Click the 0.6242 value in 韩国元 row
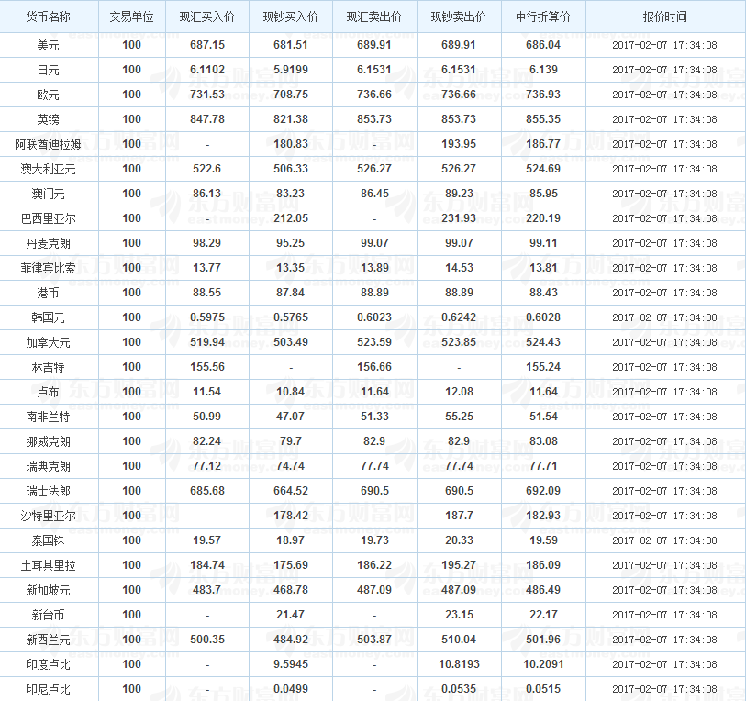 [x=459, y=317]
